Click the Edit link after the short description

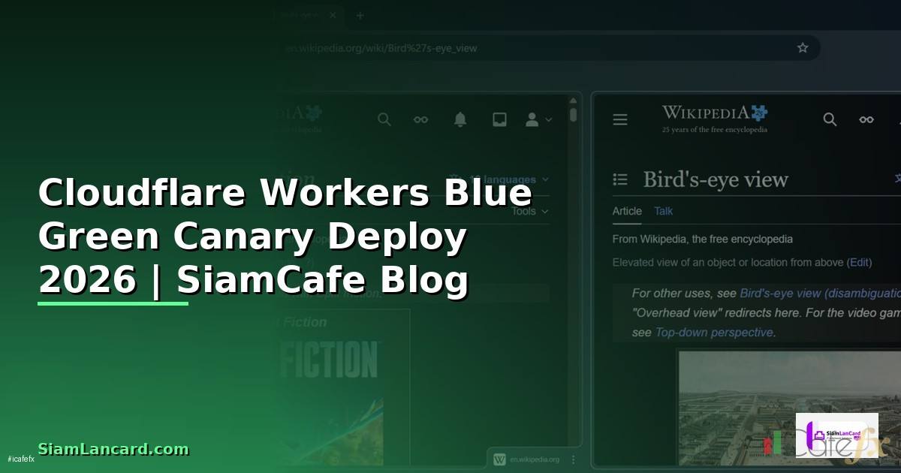[859, 262]
